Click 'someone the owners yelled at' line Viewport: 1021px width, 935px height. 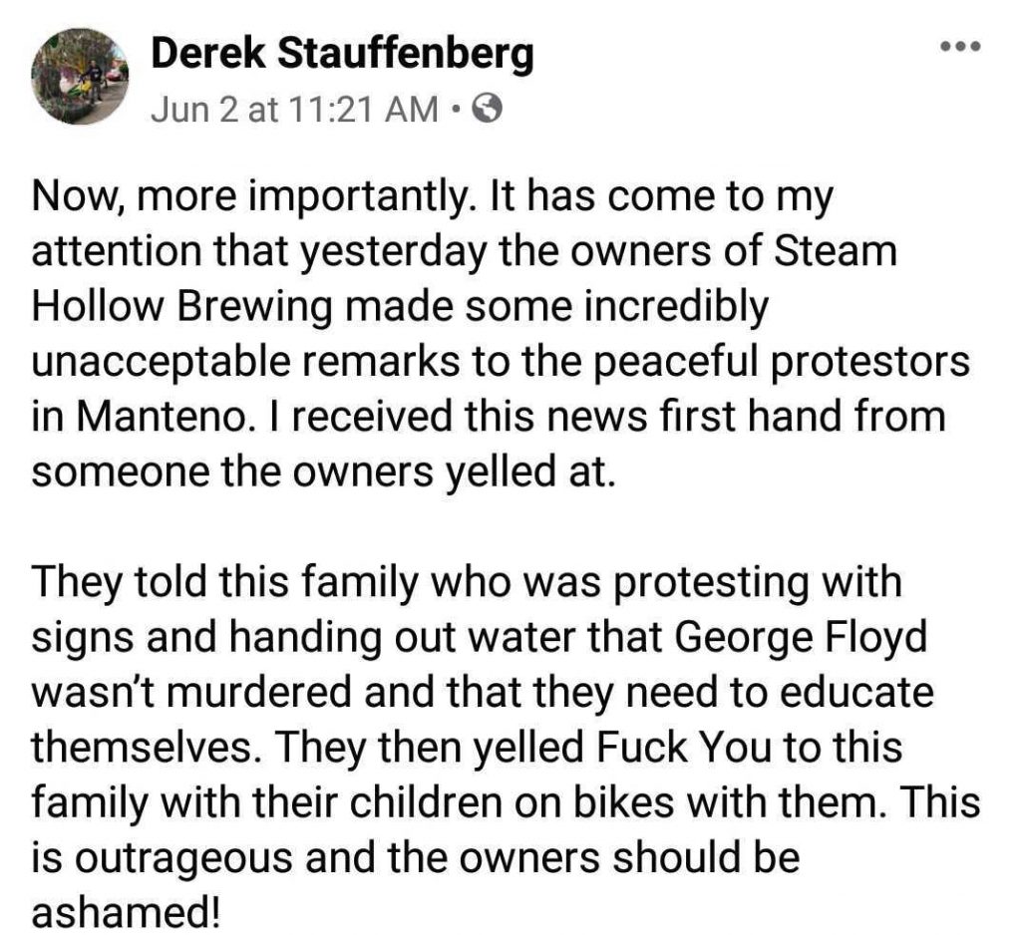point(323,471)
